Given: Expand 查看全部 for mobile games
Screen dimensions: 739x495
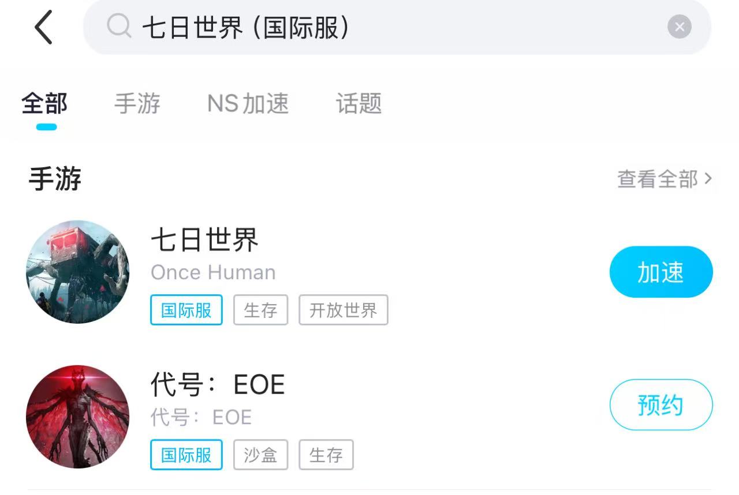Looking at the screenshot, I should (x=665, y=179).
